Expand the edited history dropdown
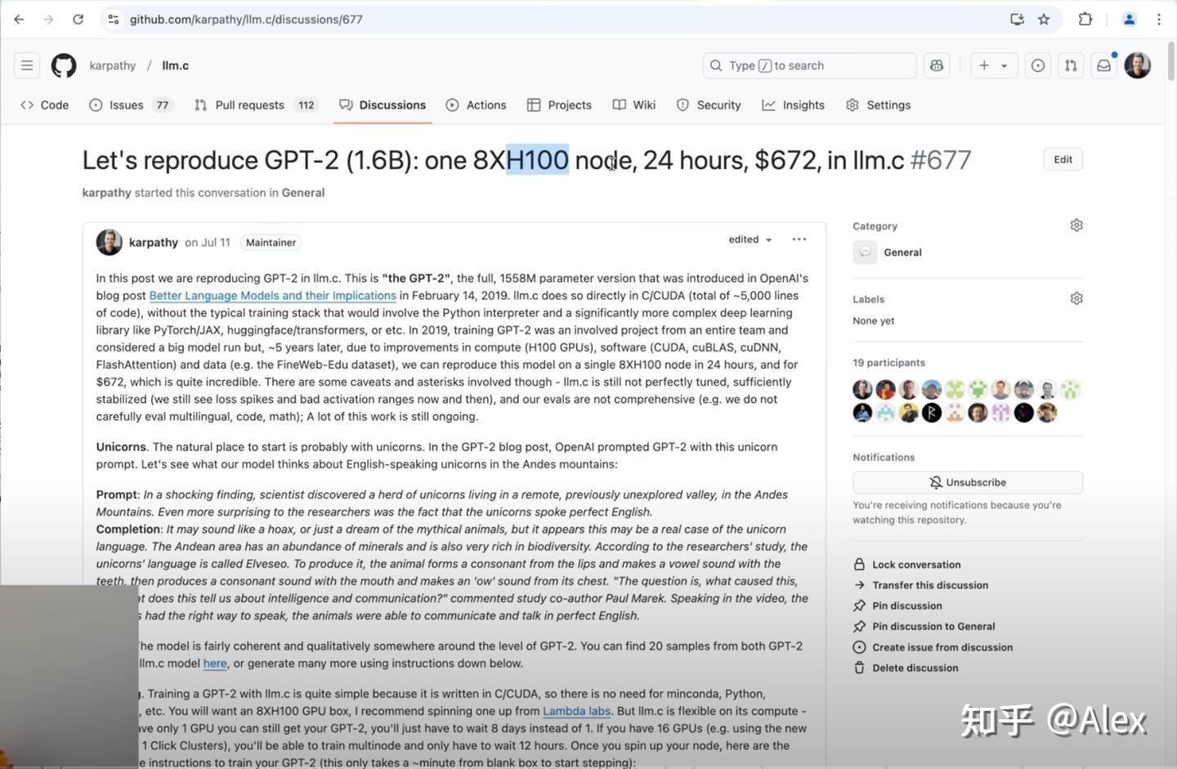1177x769 pixels. point(749,239)
